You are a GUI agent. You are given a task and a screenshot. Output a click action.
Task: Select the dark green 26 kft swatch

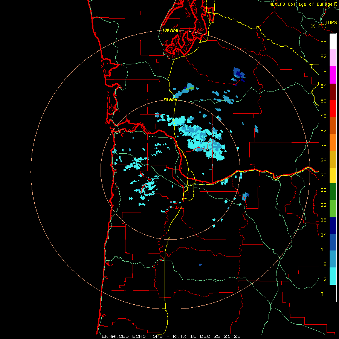333,192
